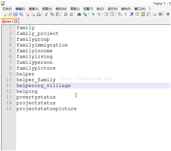Open the 格式(M) menu

point(61,9)
